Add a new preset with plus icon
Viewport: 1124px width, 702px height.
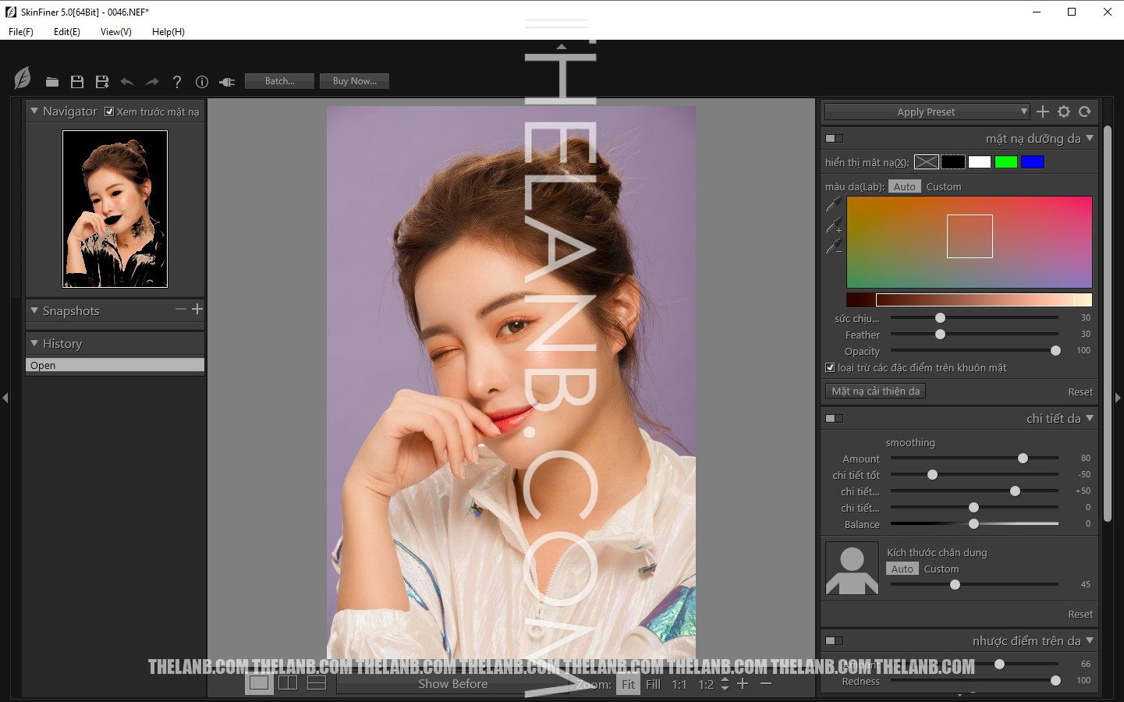point(1043,112)
